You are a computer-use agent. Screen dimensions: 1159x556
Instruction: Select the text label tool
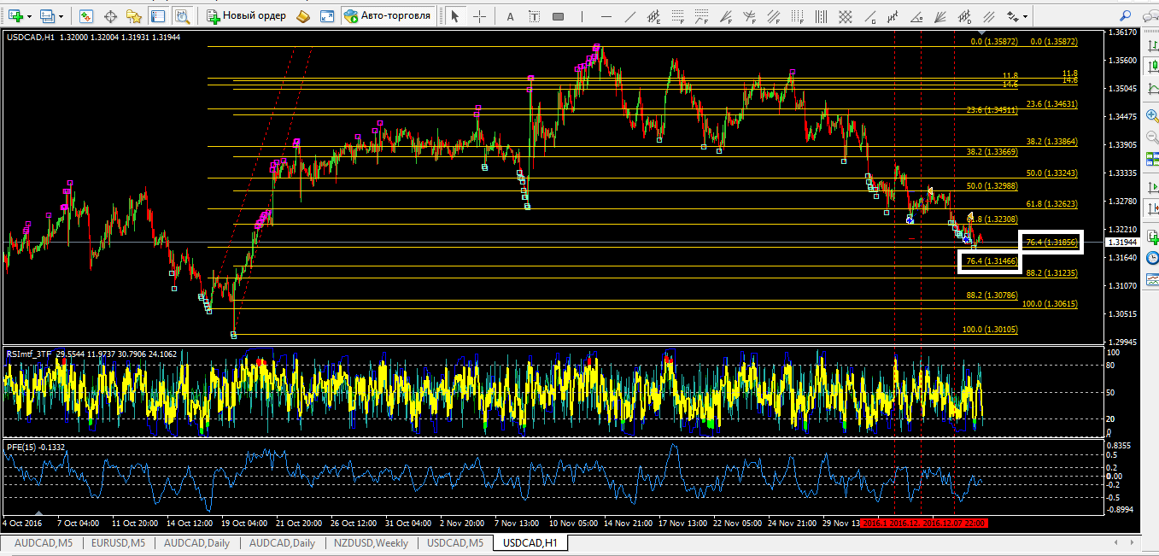(x=533, y=16)
